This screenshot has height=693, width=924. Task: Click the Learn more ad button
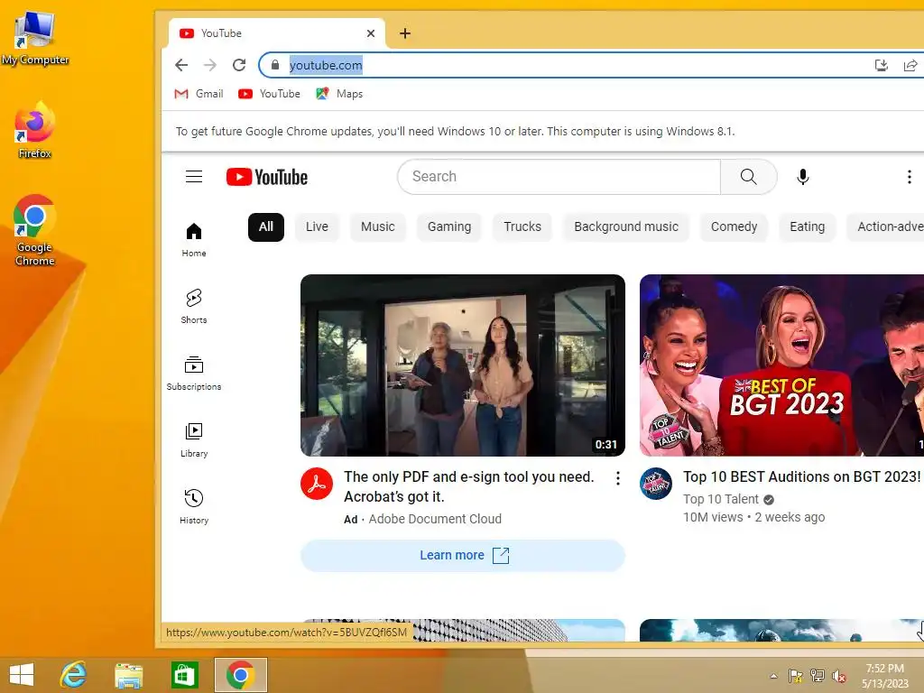click(x=463, y=555)
